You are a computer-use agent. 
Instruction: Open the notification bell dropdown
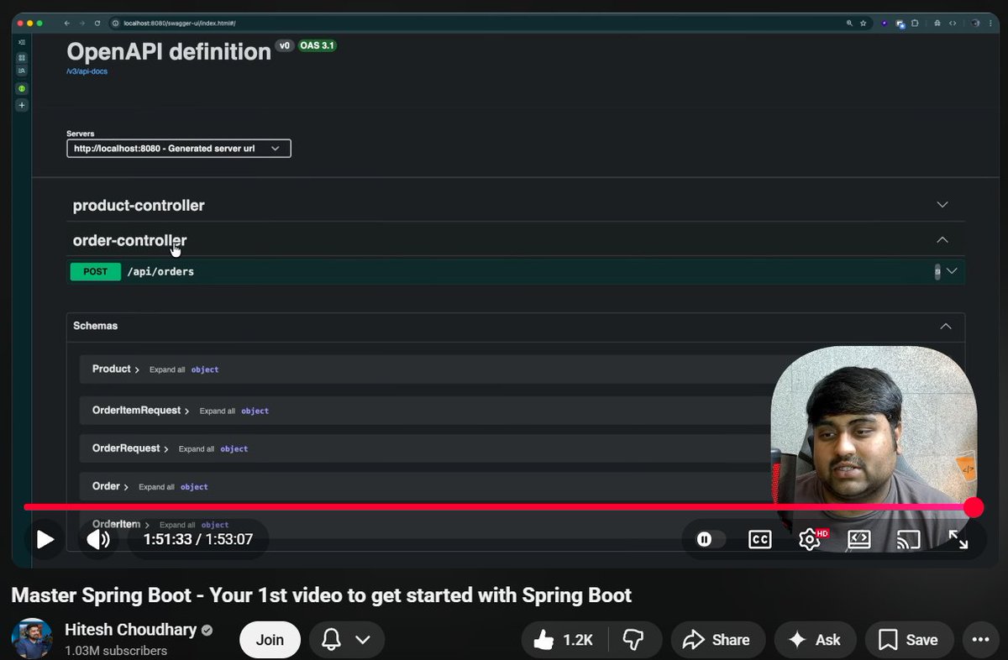point(347,640)
